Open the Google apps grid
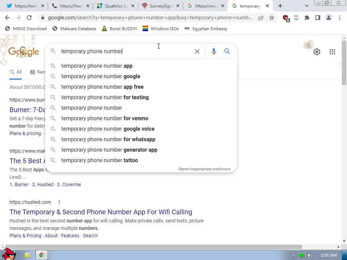 [x=332, y=52]
